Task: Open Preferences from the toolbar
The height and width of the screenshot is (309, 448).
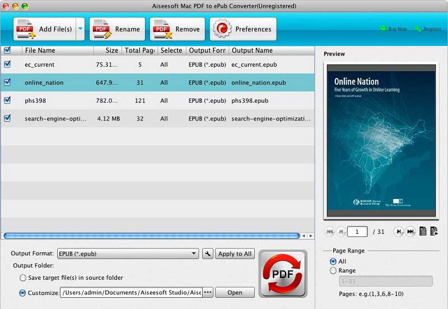Action: tap(243, 29)
